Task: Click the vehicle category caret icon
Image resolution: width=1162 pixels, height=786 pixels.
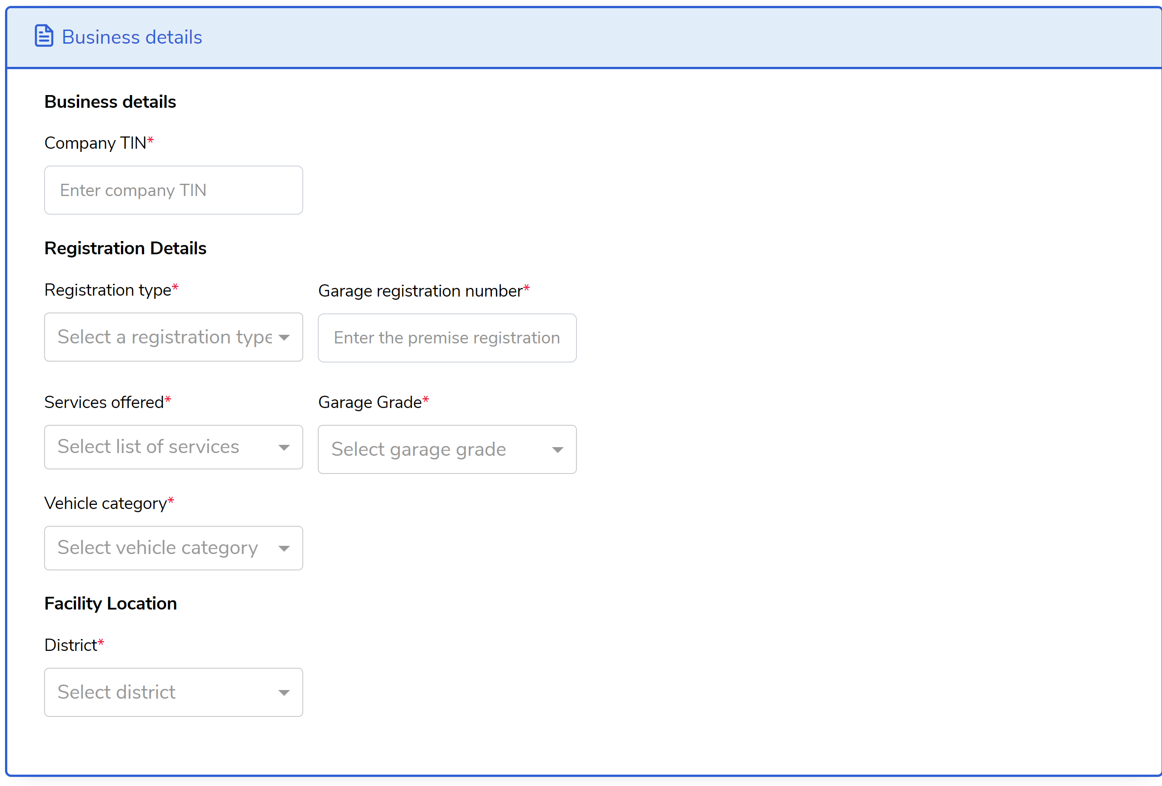Action: click(284, 549)
